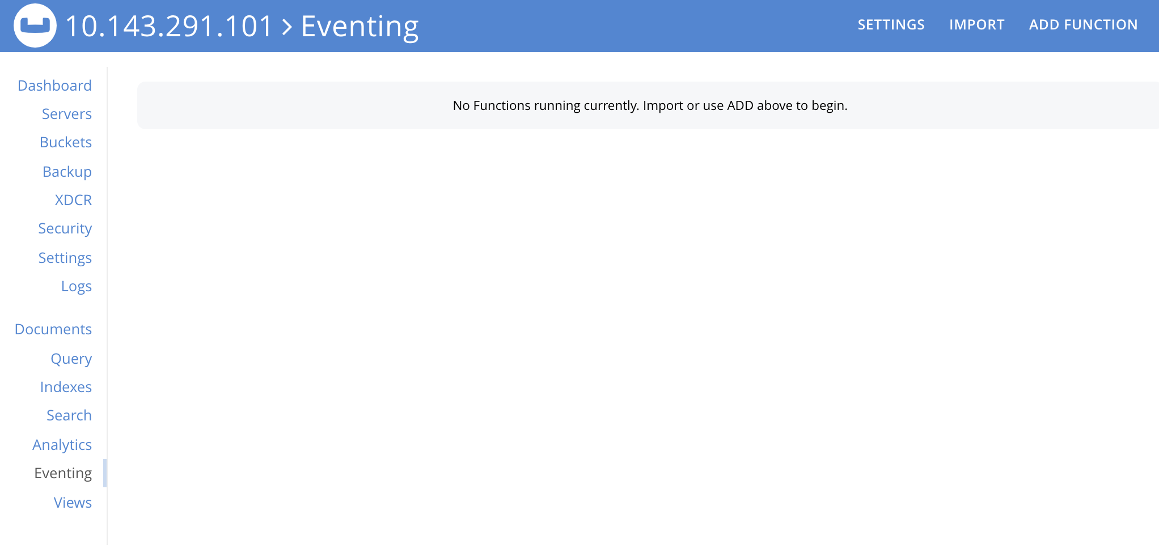Navigate to the Security section
Viewport: 1159px width, 553px height.
coord(65,228)
